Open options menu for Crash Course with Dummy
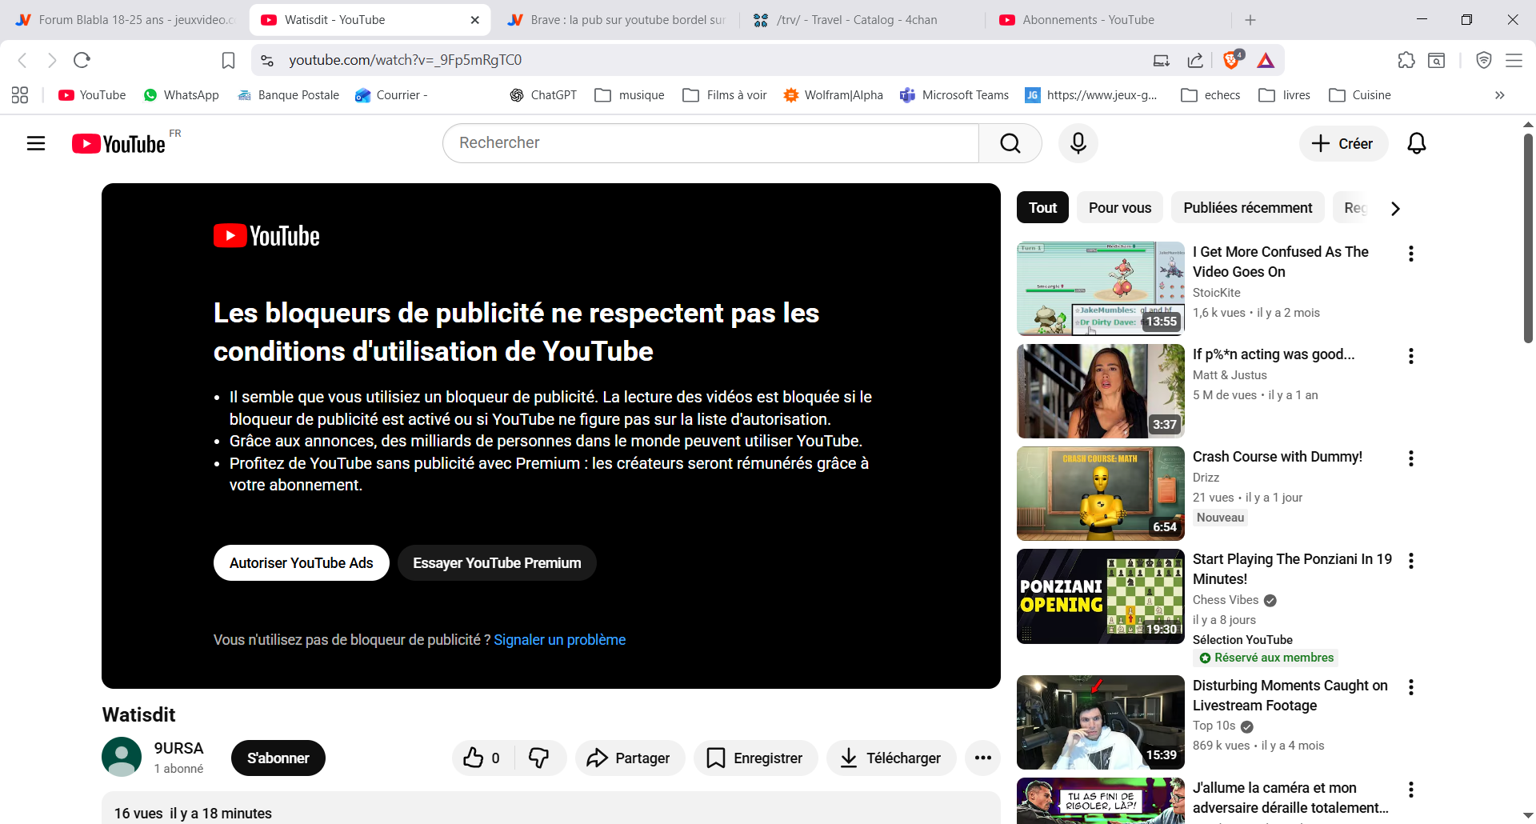The image size is (1536, 824). pyautogui.click(x=1410, y=458)
